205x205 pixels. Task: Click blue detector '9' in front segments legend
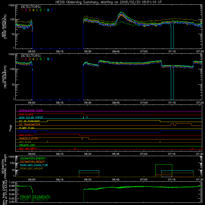(x=52, y=10)
